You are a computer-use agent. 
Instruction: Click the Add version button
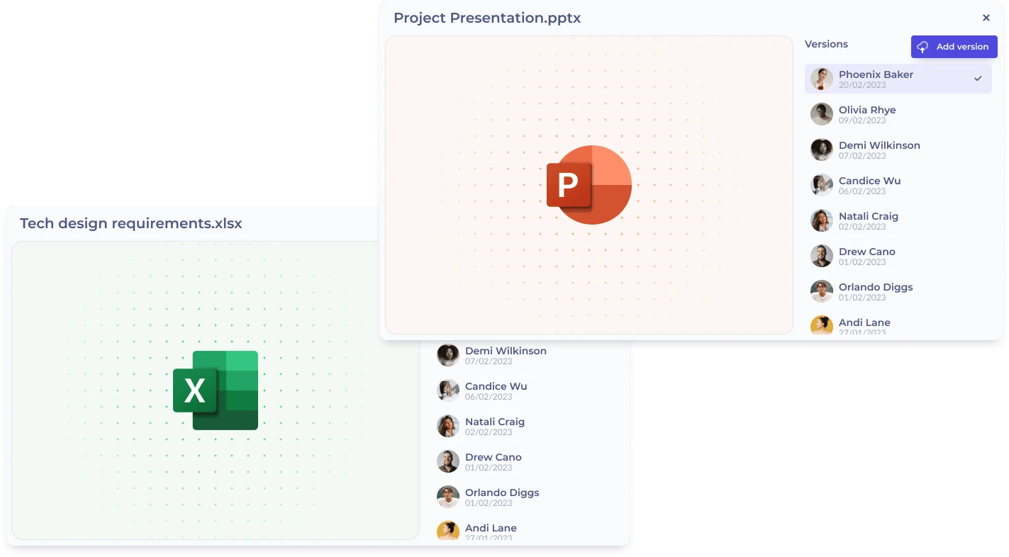954,47
